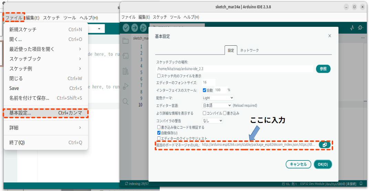
Task: Close the 基本設定 dialog with X
Action: 330,36
